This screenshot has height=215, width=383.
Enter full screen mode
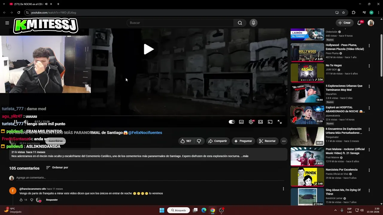click(279, 122)
